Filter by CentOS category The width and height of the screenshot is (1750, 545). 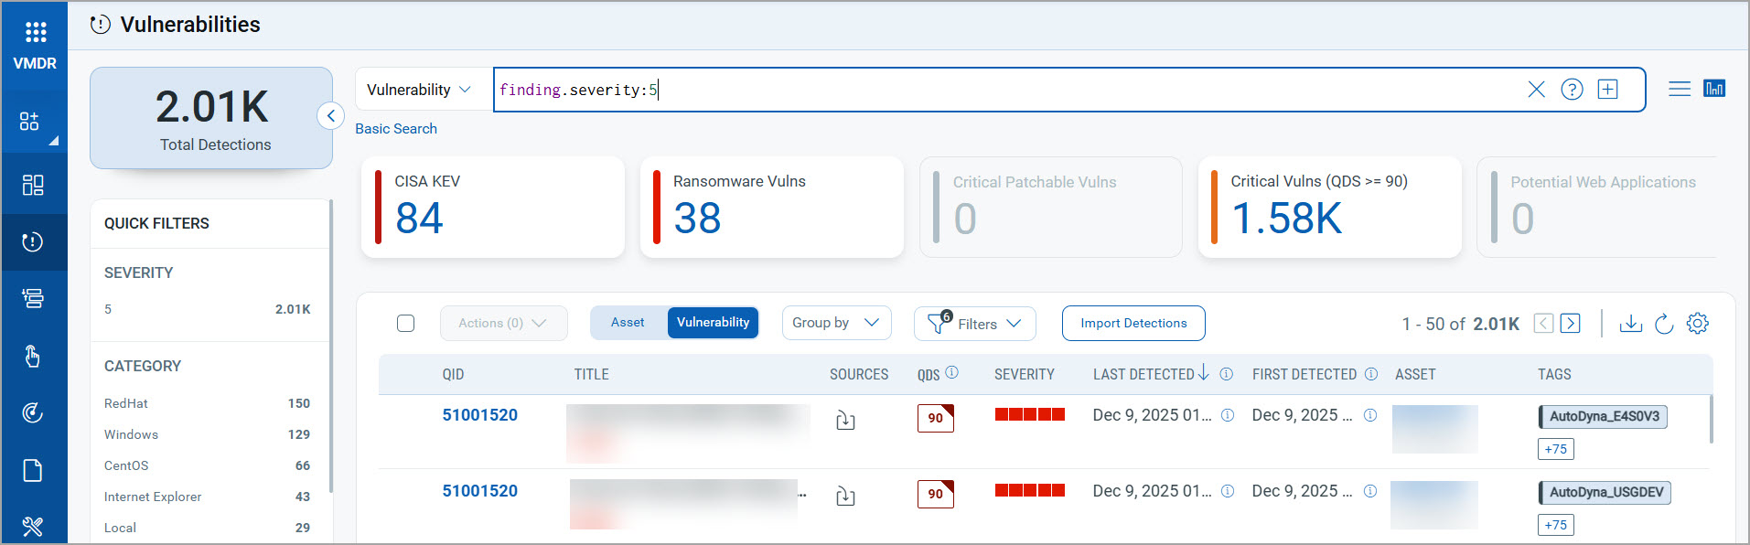tap(208, 465)
